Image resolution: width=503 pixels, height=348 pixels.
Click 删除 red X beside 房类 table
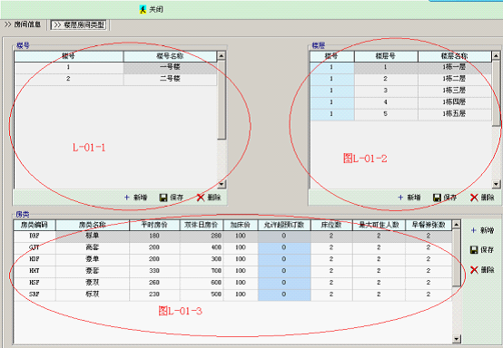(474, 270)
